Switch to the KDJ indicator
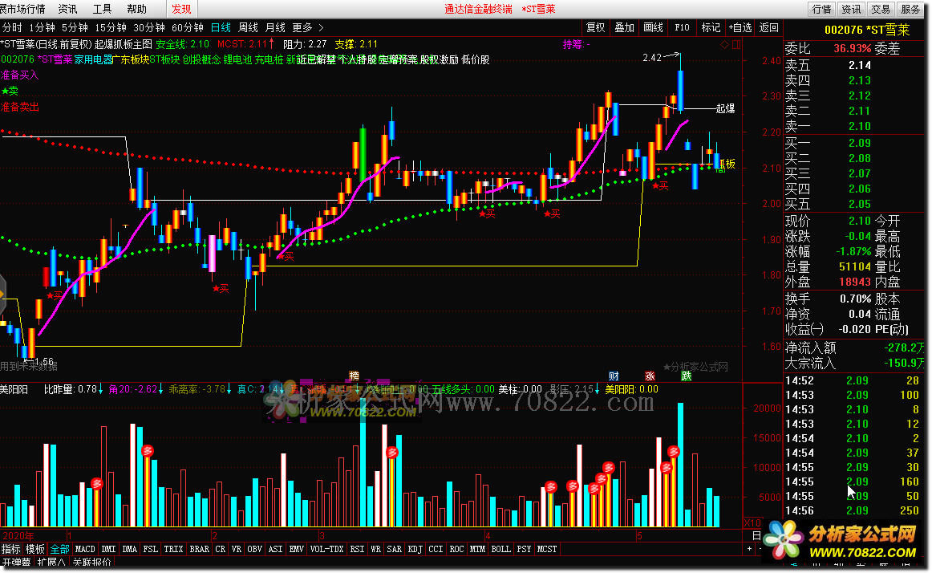 pos(415,549)
